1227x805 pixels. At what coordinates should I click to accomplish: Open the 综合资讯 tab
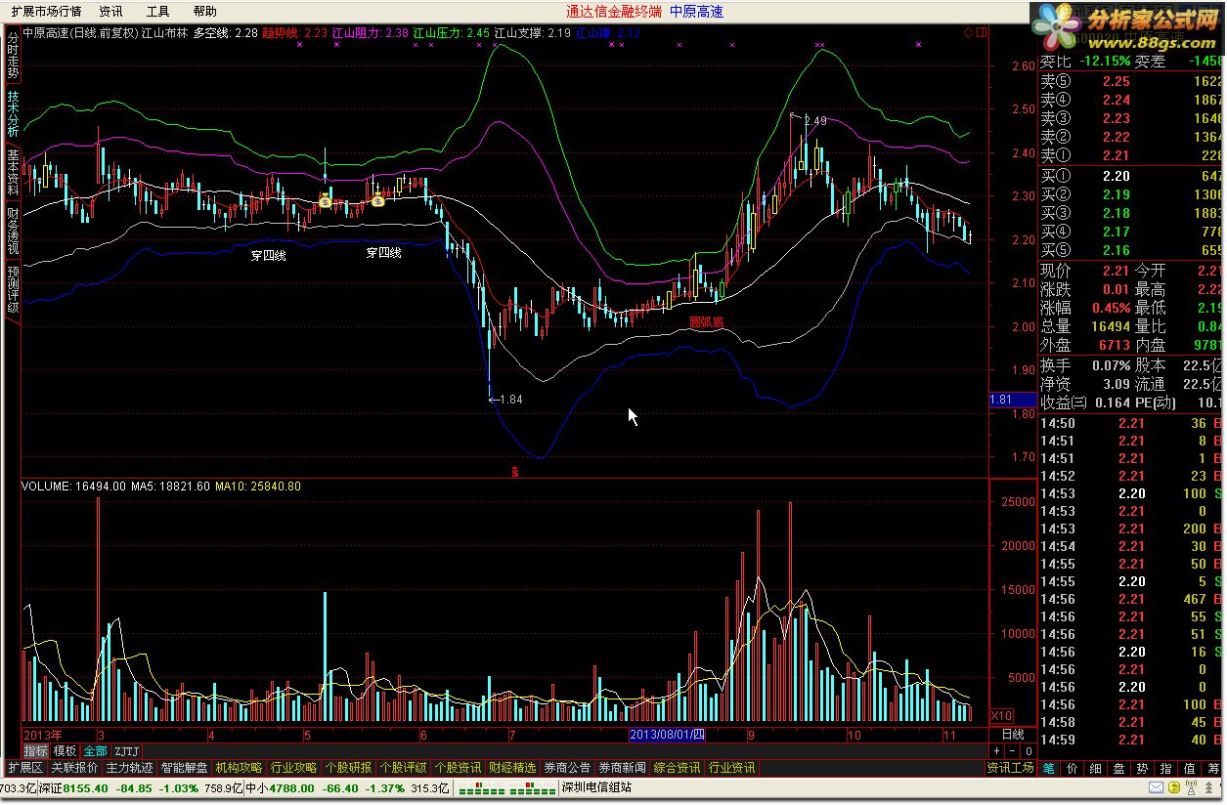tap(677, 768)
